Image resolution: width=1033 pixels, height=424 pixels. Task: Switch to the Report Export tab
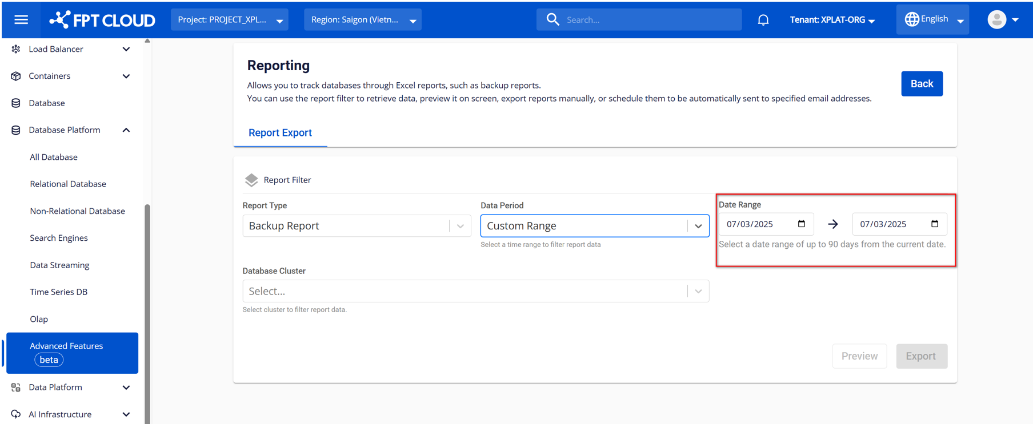tap(280, 133)
